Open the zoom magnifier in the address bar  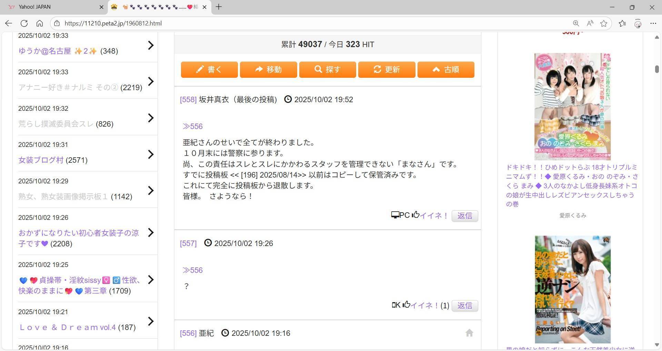pyautogui.click(x=576, y=23)
